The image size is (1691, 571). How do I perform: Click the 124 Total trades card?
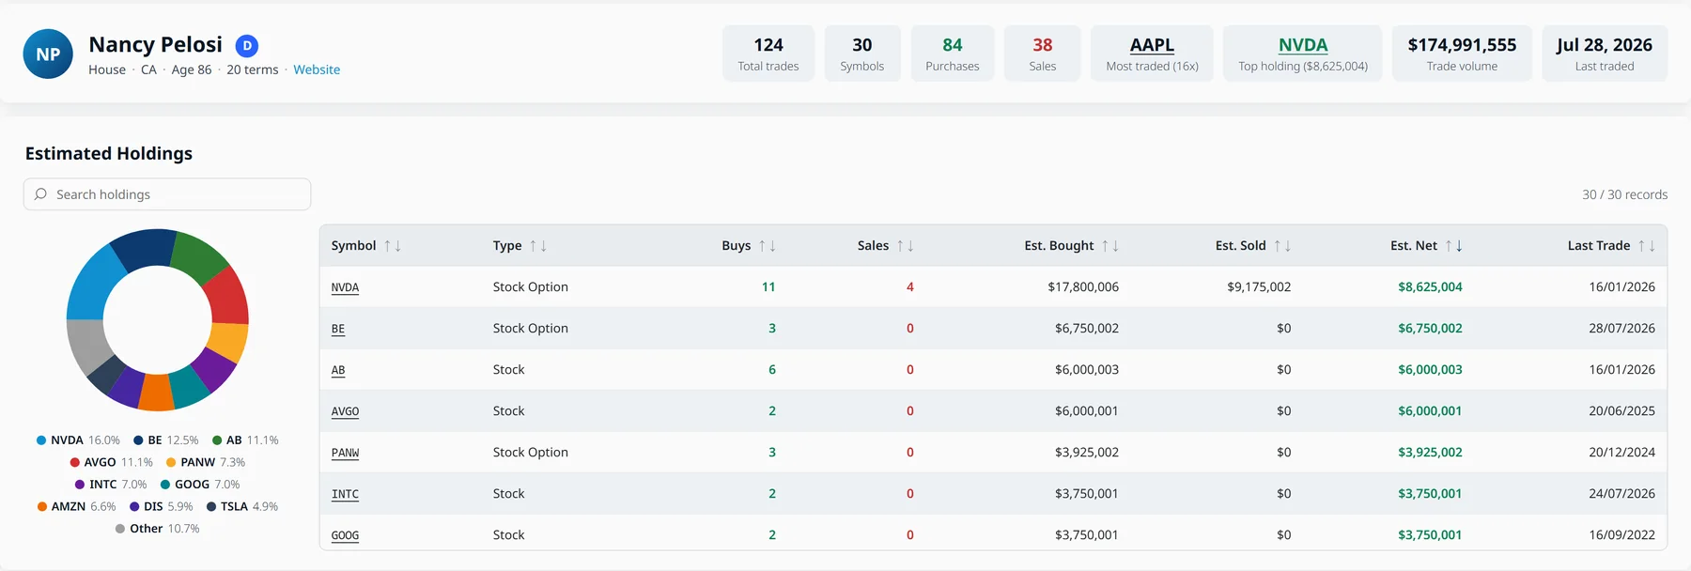[768, 54]
